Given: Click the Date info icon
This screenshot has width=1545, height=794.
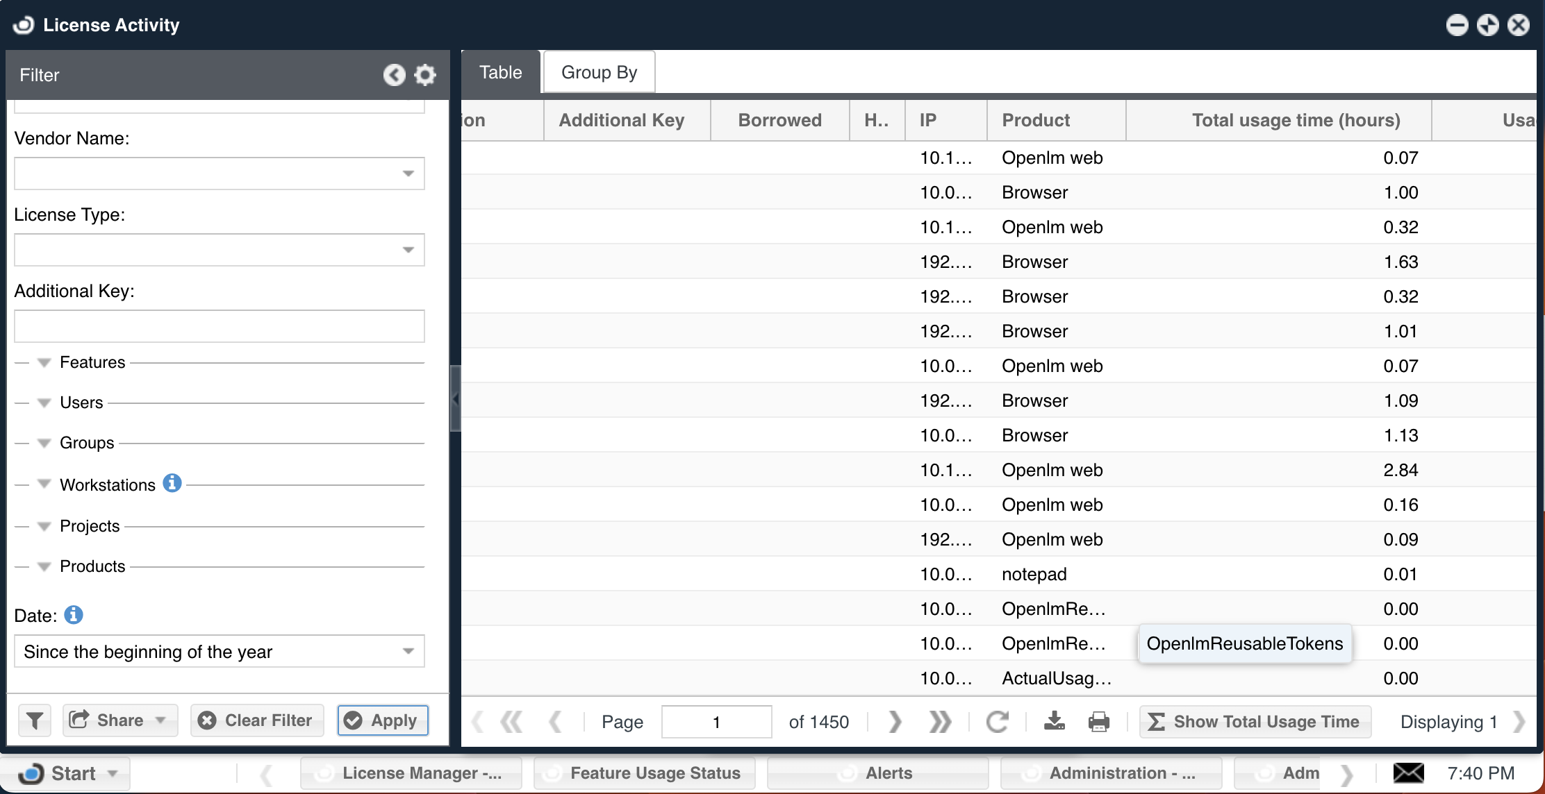Looking at the screenshot, I should point(74,615).
